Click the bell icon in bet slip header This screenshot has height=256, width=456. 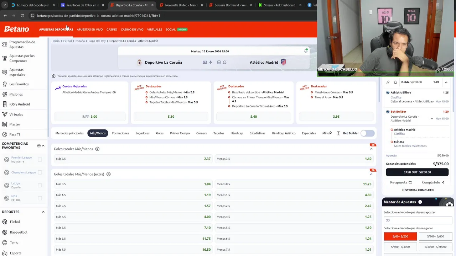click(x=395, y=82)
